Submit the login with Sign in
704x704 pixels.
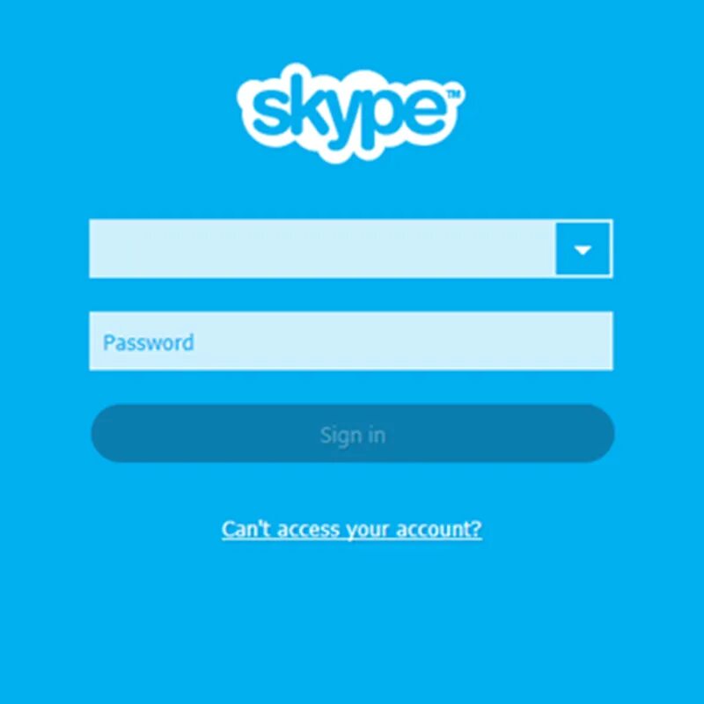click(353, 434)
